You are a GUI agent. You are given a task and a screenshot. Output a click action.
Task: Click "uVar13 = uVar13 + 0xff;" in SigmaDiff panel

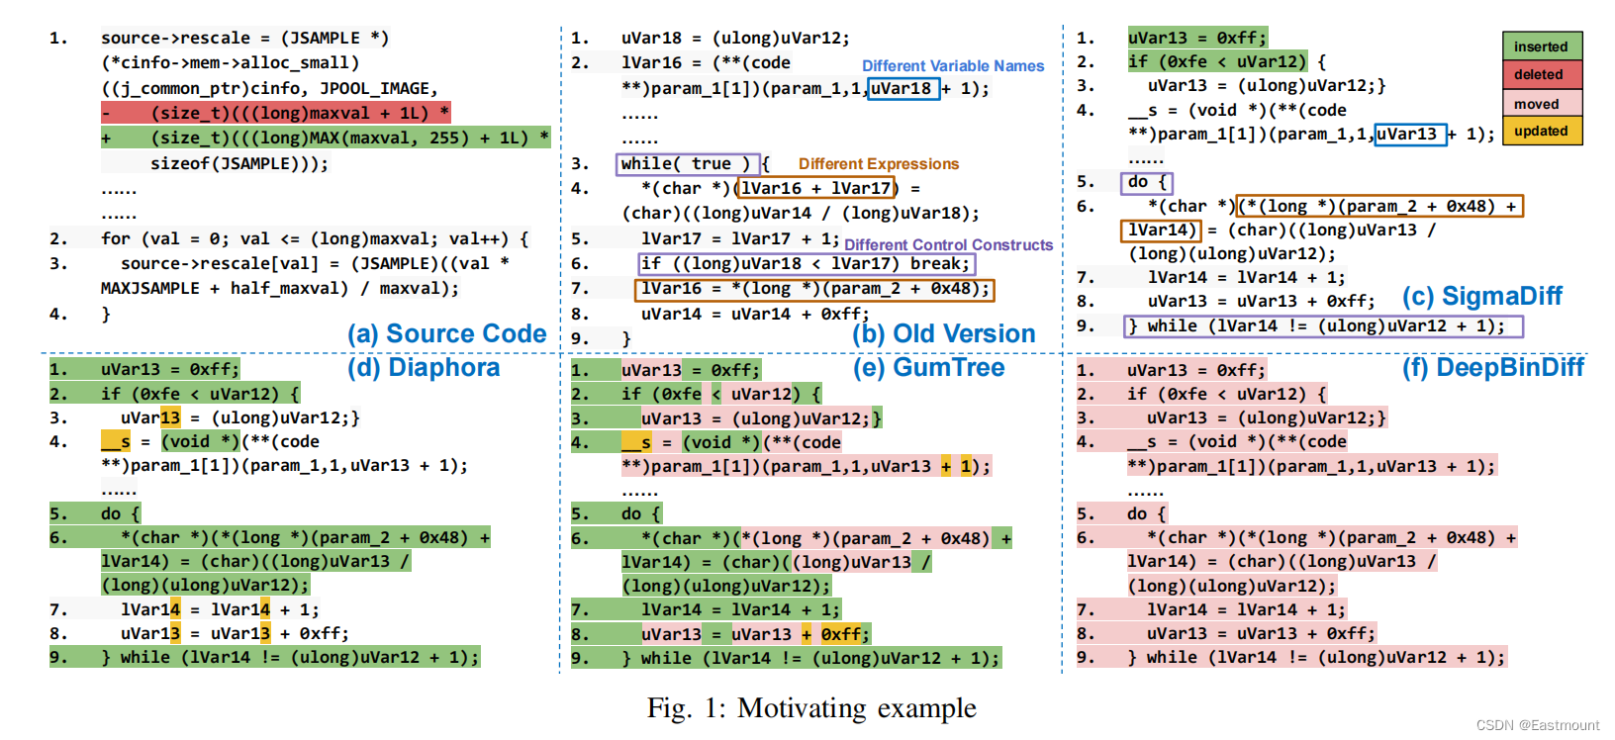1261,301
